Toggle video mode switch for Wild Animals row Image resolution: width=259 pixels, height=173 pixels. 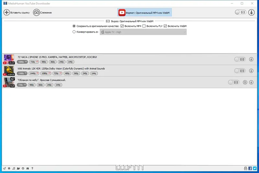pyautogui.click(x=240, y=71)
